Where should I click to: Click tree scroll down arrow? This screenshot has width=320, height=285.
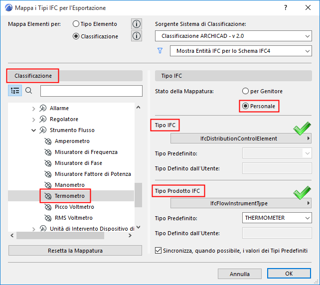139,227
